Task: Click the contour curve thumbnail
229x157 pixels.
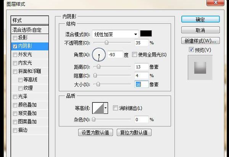Action: pos(98,108)
